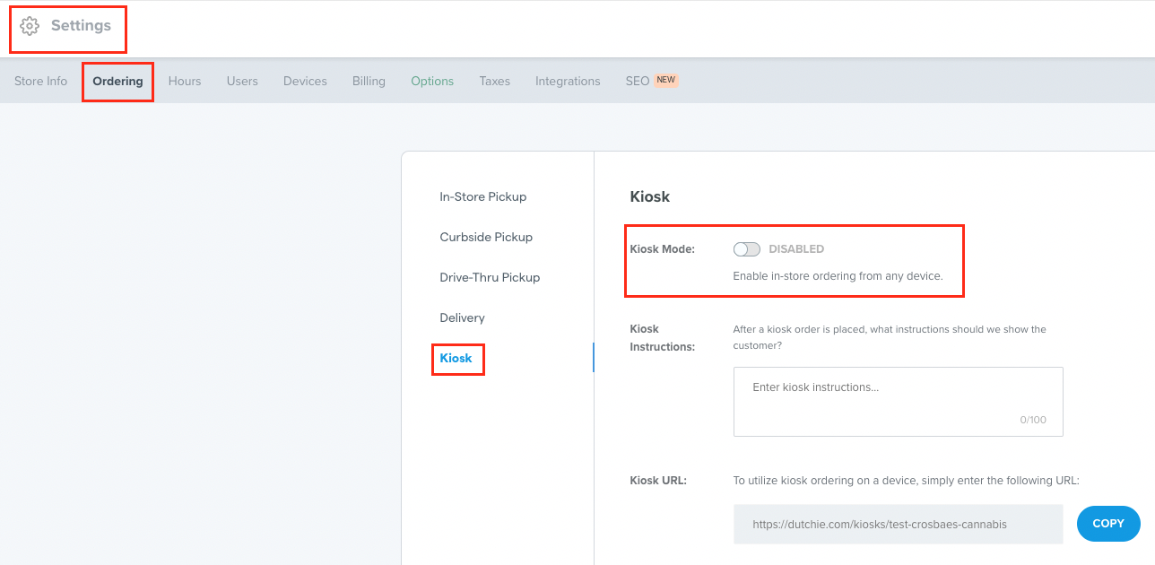
Task: Click the 'Kiosk URL:' label
Action: click(x=658, y=480)
